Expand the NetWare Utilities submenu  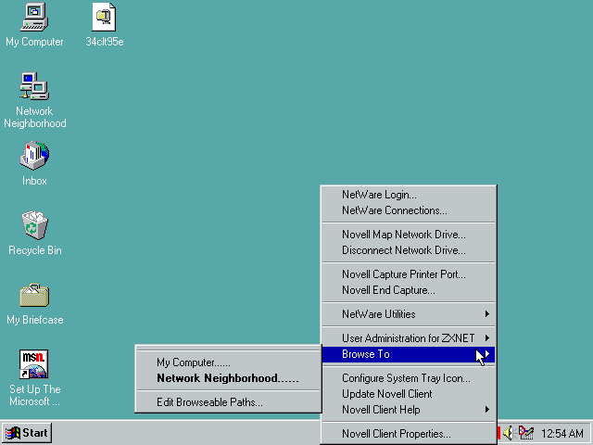click(409, 314)
